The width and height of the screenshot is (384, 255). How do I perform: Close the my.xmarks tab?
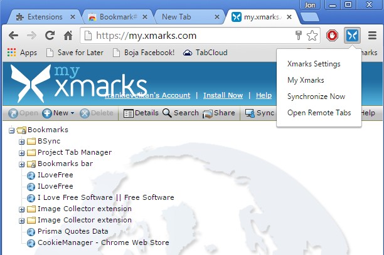click(x=289, y=17)
